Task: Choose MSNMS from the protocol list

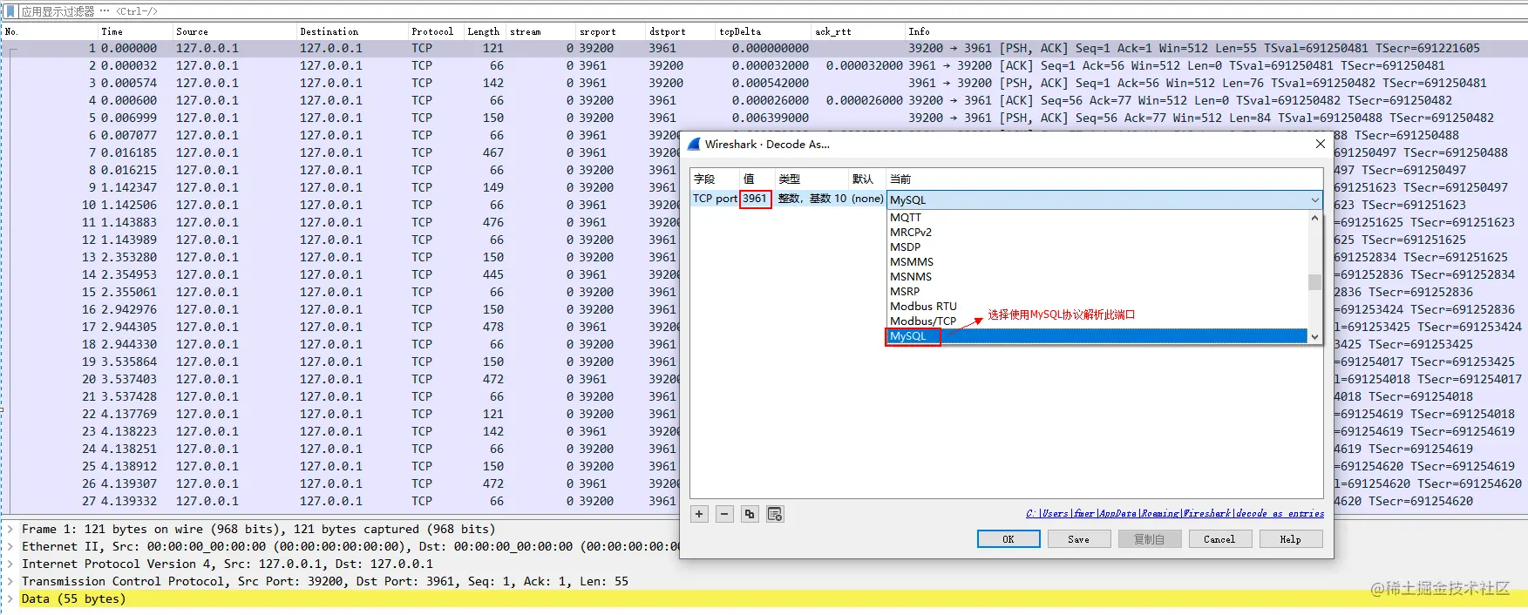Action: tap(1097, 277)
